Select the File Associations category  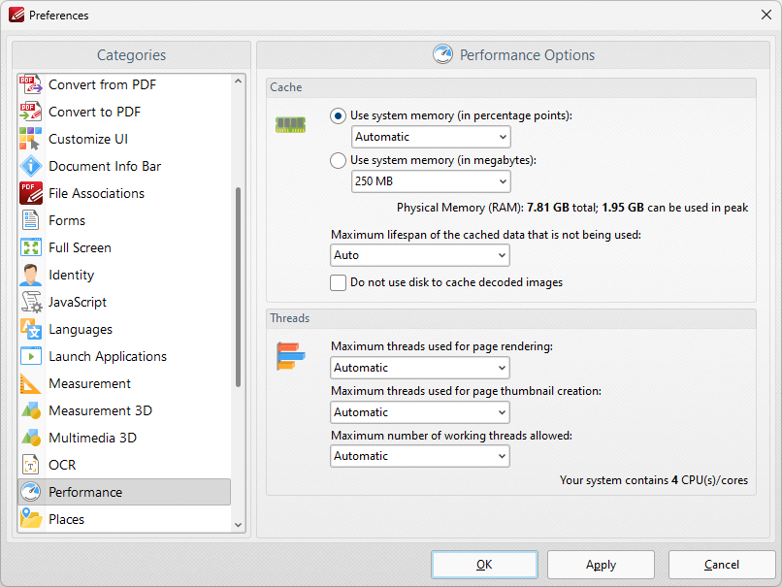pyautogui.click(x=125, y=193)
